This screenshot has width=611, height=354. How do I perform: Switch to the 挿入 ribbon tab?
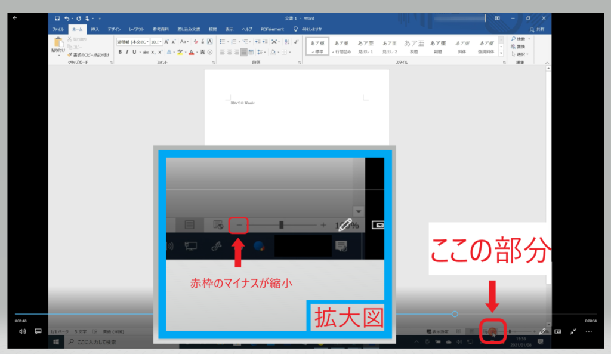95,29
